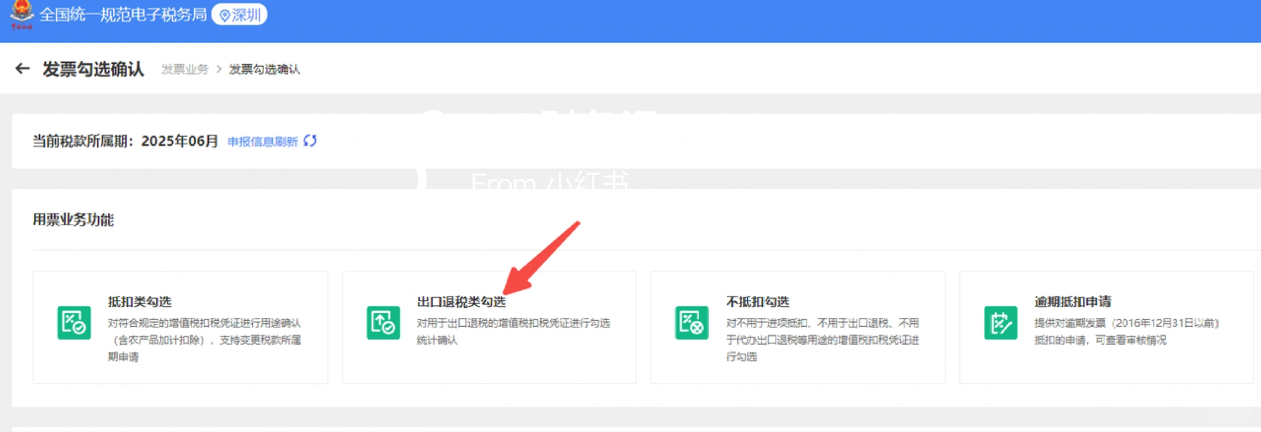
Task: Click the 不抵扣勾选 card icon
Action: click(x=691, y=323)
